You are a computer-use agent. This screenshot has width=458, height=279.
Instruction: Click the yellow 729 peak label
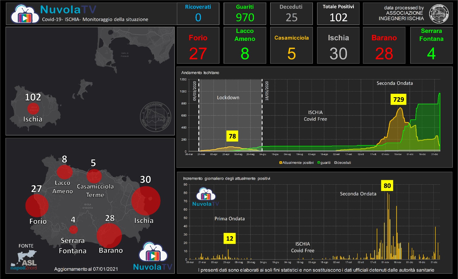coord(398,99)
